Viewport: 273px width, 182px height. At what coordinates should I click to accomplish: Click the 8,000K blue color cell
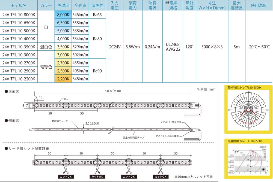pos(63,15)
